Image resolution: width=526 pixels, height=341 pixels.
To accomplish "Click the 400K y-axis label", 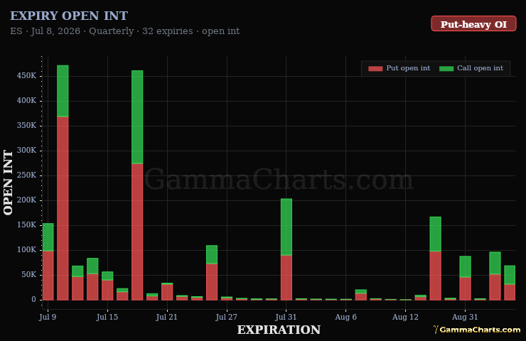I will coord(26,101).
